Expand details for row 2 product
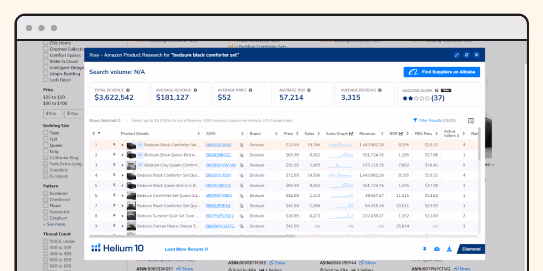The width and height of the screenshot is (543, 271). click(x=122, y=155)
